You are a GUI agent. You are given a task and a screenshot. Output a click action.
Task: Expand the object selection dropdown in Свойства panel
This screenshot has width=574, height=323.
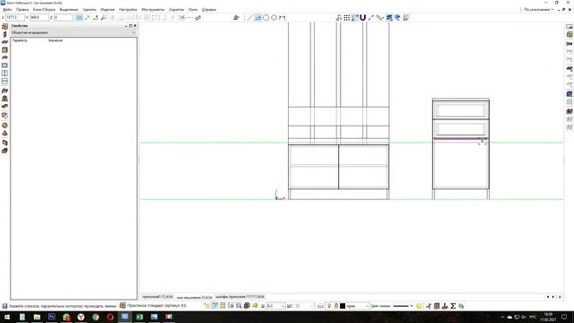click(134, 32)
